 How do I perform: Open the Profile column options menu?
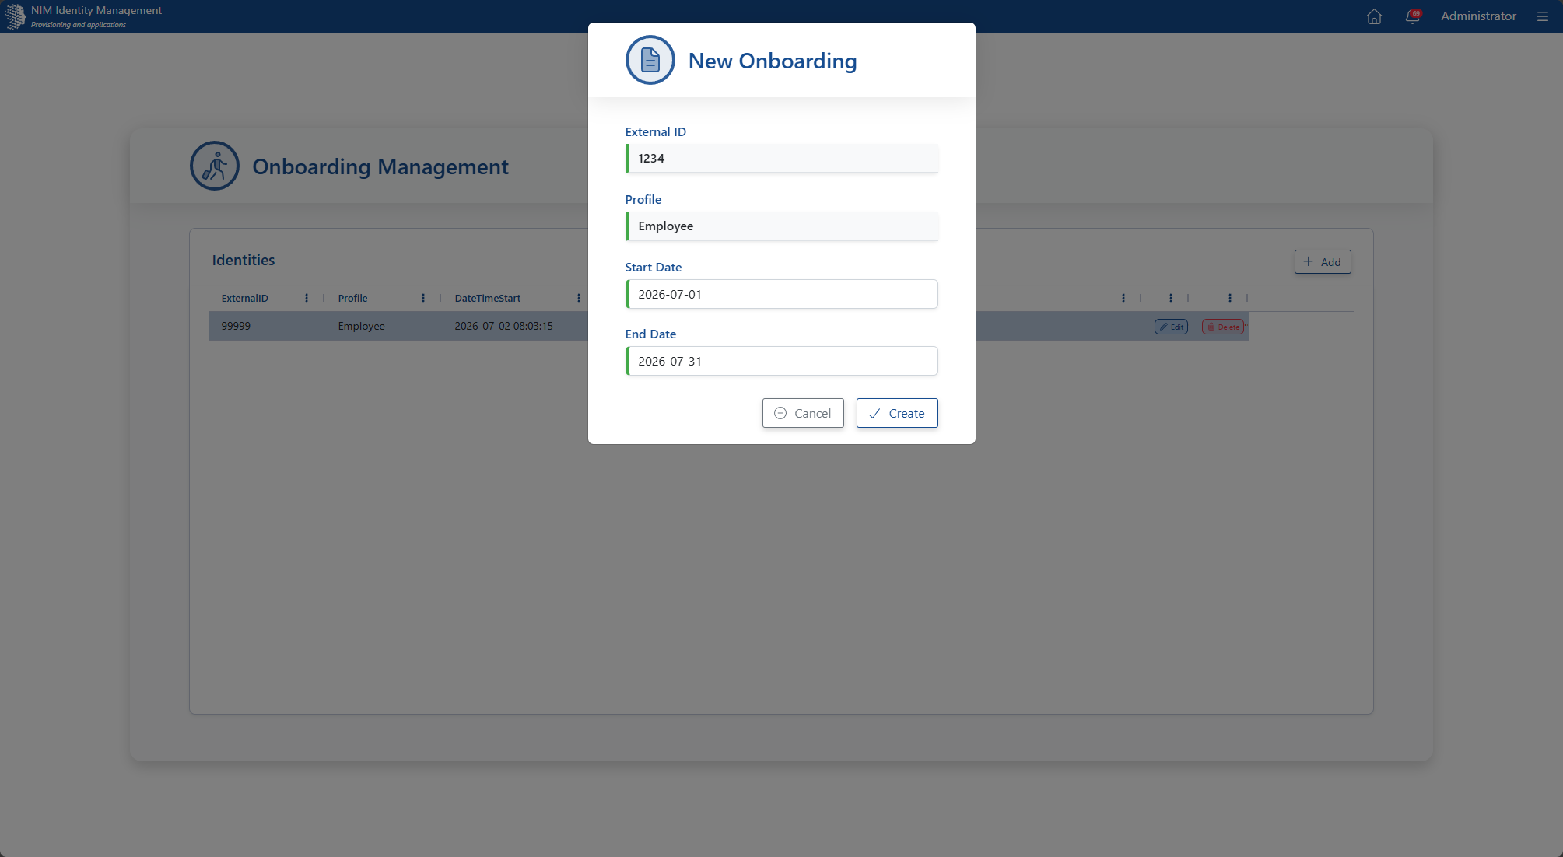(x=423, y=298)
